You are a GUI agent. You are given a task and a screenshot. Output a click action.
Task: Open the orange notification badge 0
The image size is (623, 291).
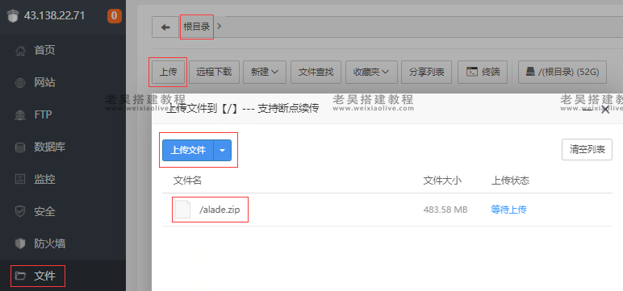[x=115, y=16]
